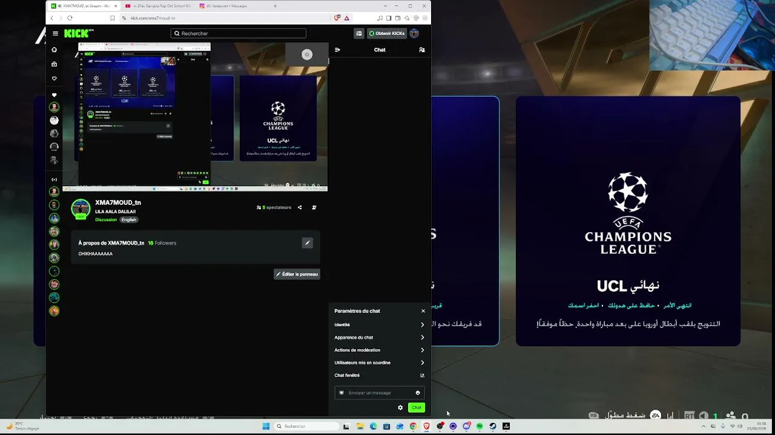Open the Brave browser main menu
The image size is (775, 435).
424,18
